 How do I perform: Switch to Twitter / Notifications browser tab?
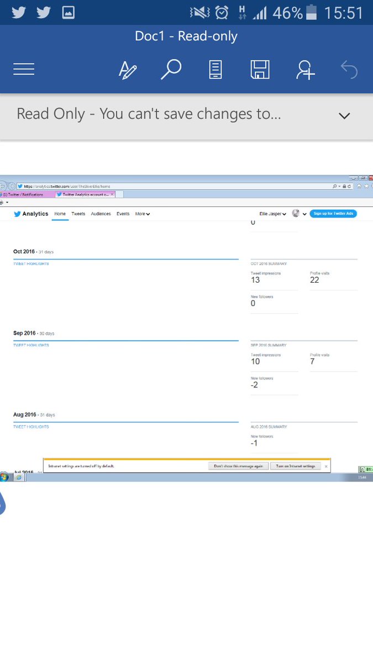click(x=27, y=194)
